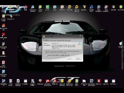Select the Opera browser desktop icon
The width and height of the screenshot is (124, 93).
[26, 8]
